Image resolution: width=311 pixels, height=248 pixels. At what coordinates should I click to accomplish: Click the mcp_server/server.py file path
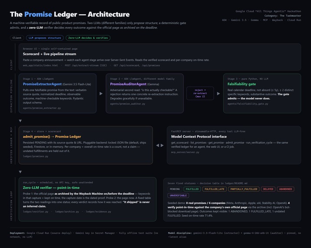click(x=185, y=152)
